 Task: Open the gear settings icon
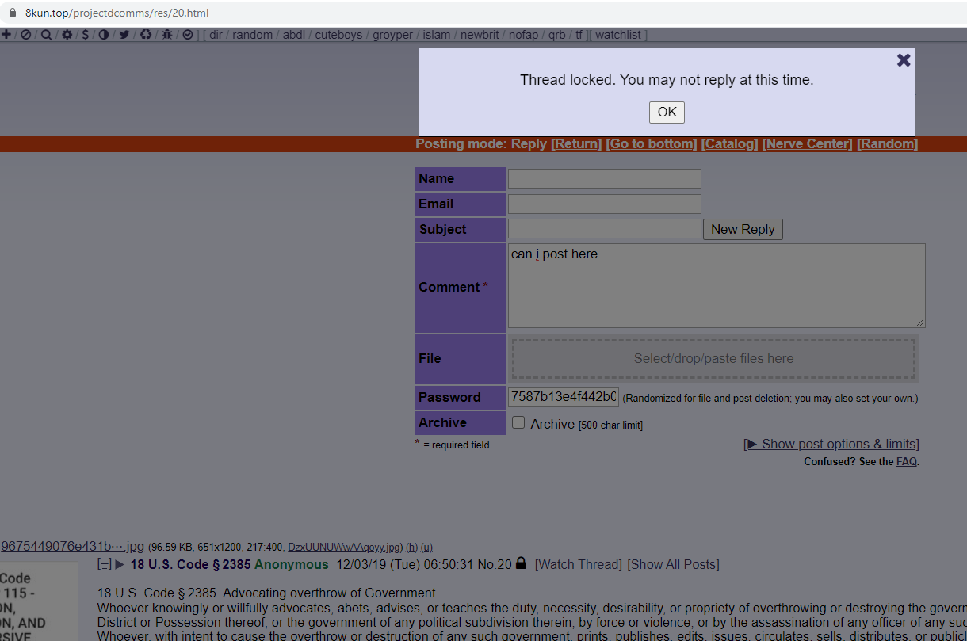pos(67,35)
